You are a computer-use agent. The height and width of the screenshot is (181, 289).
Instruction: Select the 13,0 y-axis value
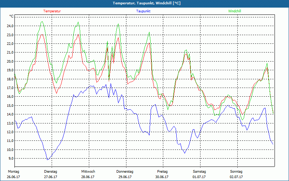pyautogui.click(x=10, y=123)
